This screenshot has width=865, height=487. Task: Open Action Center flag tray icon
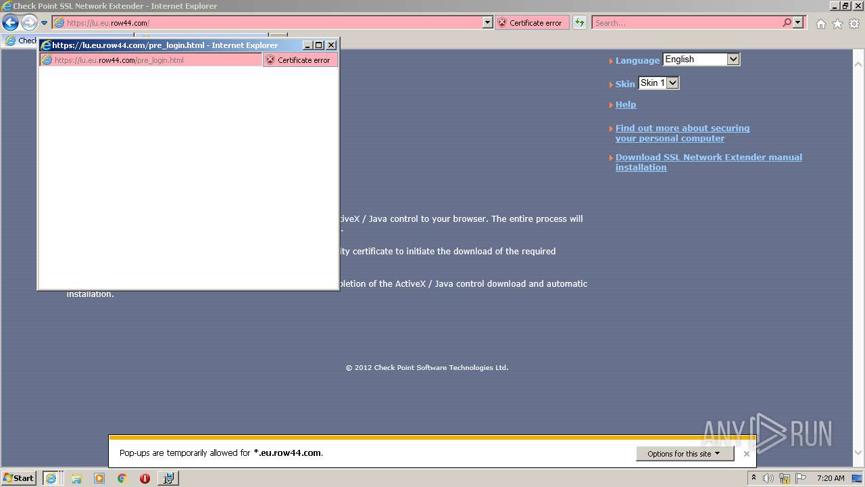[x=801, y=478]
